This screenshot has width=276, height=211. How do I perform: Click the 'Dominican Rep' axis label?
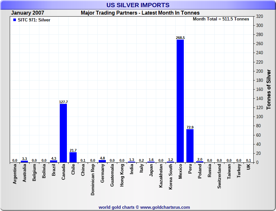click(x=93, y=180)
